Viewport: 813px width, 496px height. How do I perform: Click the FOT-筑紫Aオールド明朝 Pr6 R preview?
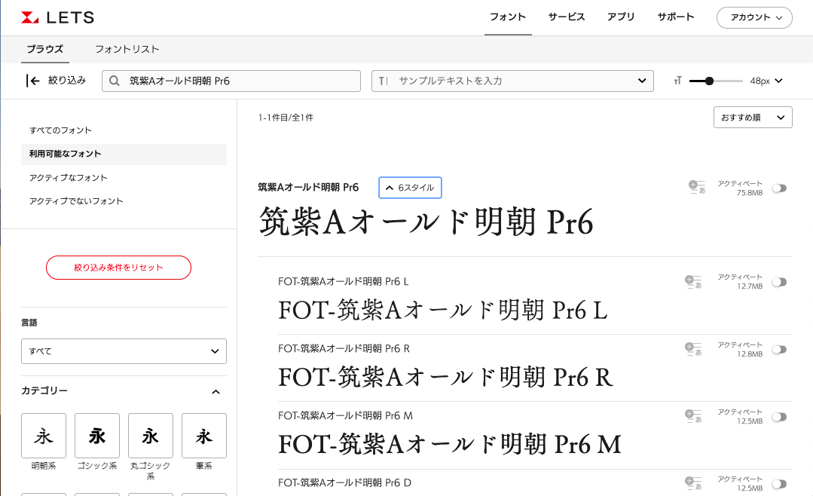click(x=446, y=377)
